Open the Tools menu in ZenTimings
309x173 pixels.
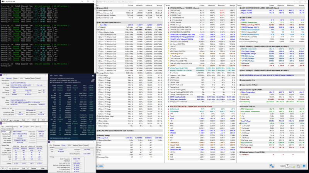[x=56, y=75]
